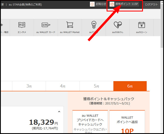Screen dimensions: 164x134
Task: Click the 10P points value
Action: [x=127, y=131]
